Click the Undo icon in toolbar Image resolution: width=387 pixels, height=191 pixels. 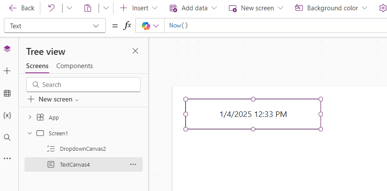(51, 8)
